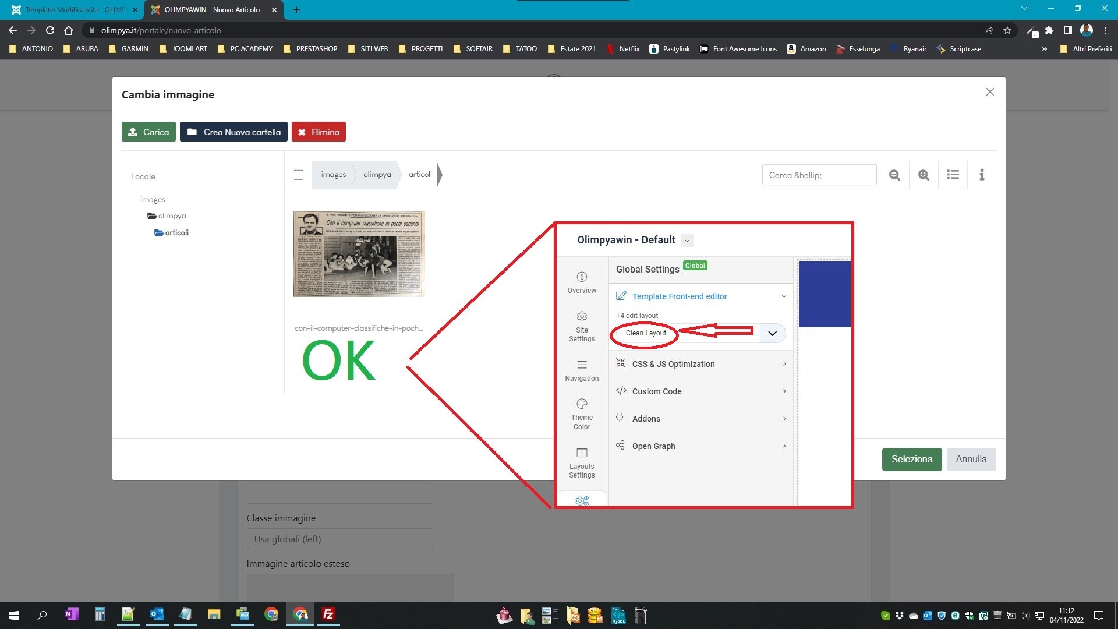The height and width of the screenshot is (629, 1118).
Task: Click the Seleziona button
Action: [x=911, y=459]
